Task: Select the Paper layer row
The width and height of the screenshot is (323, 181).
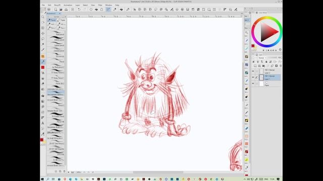Action: coord(266,84)
